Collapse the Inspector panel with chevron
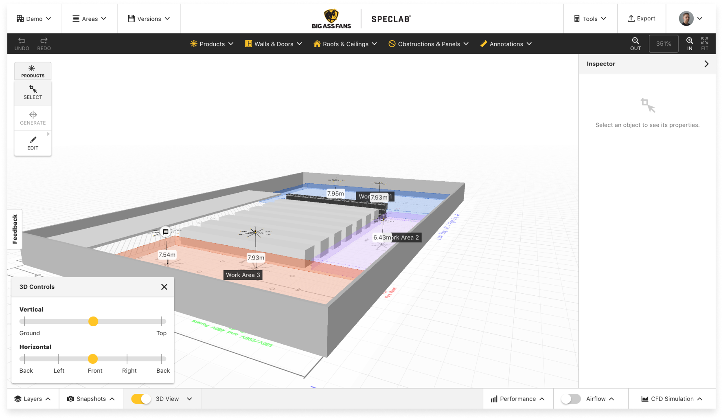The image size is (723, 420). (x=706, y=64)
